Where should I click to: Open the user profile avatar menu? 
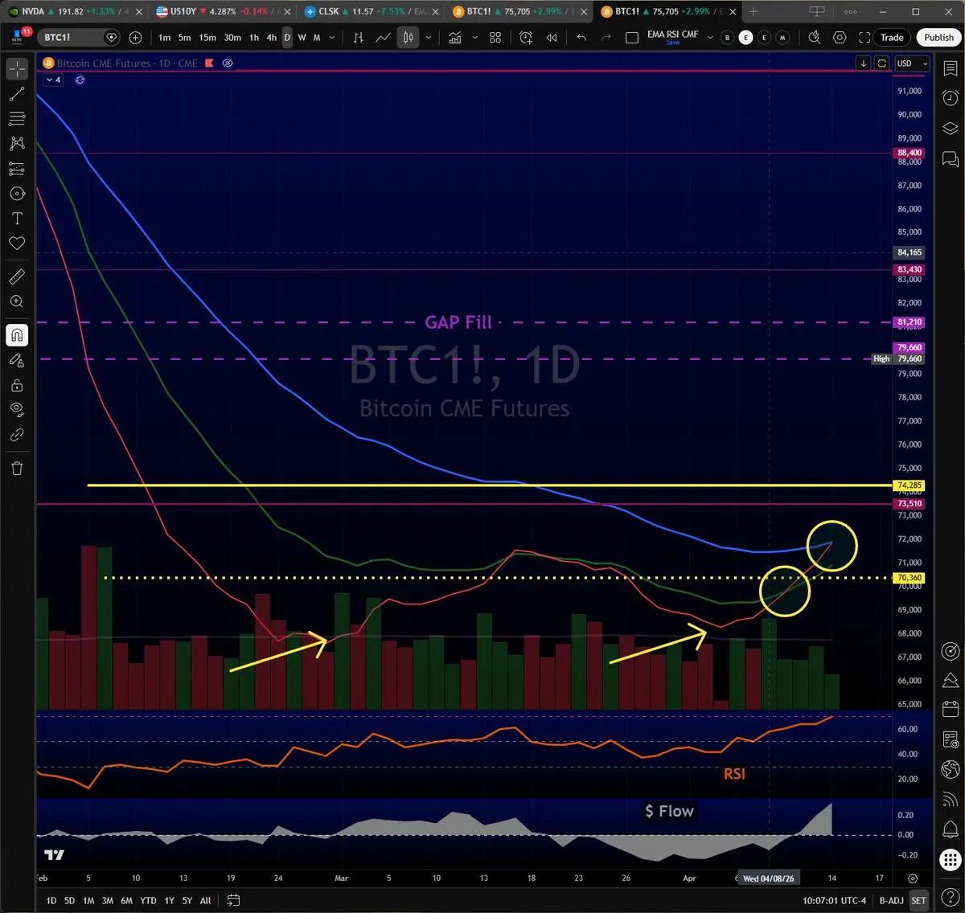tap(17, 38)
